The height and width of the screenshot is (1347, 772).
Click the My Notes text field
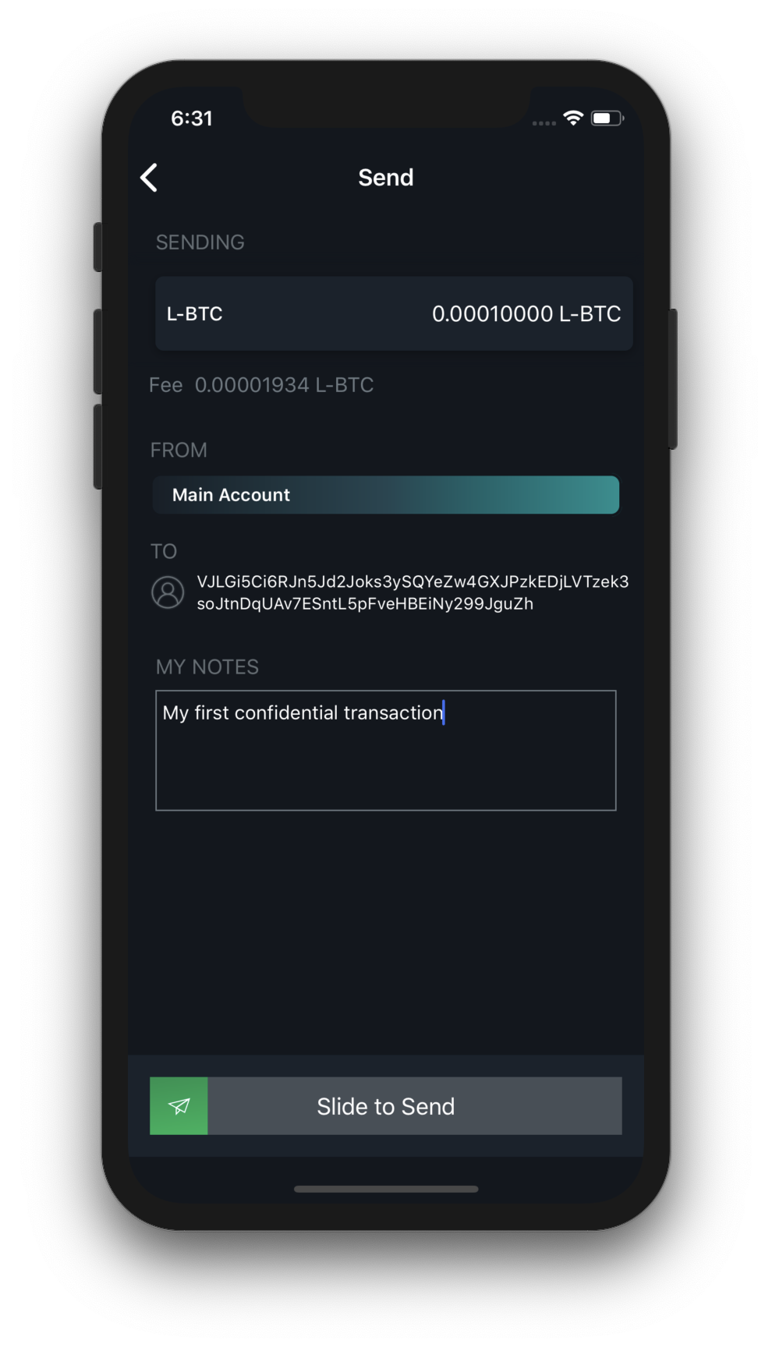point(386,750)
